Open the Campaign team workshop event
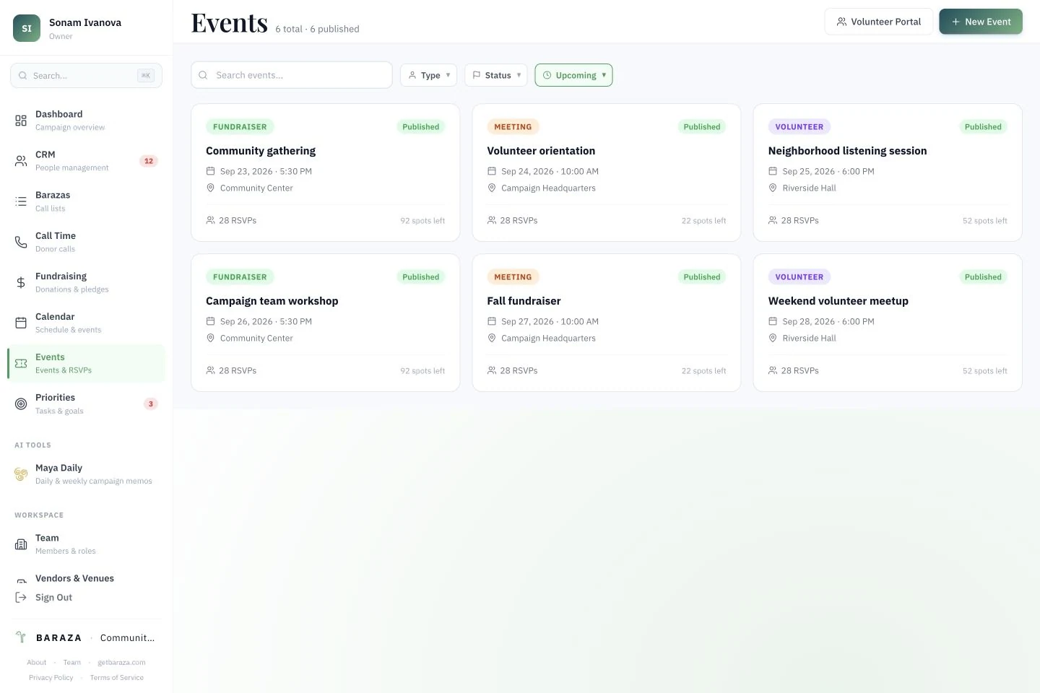Image resolution: width=1040 pixels, height=693 pixels. 326,323
